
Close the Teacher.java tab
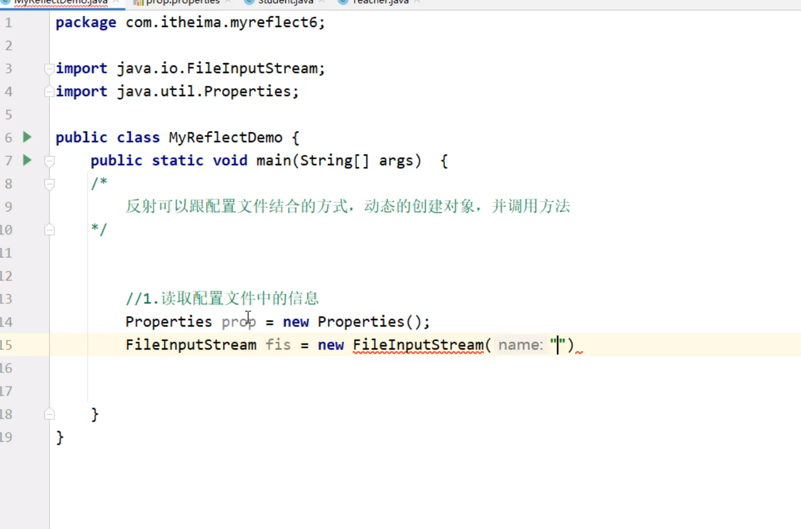[x=416, y=2]
